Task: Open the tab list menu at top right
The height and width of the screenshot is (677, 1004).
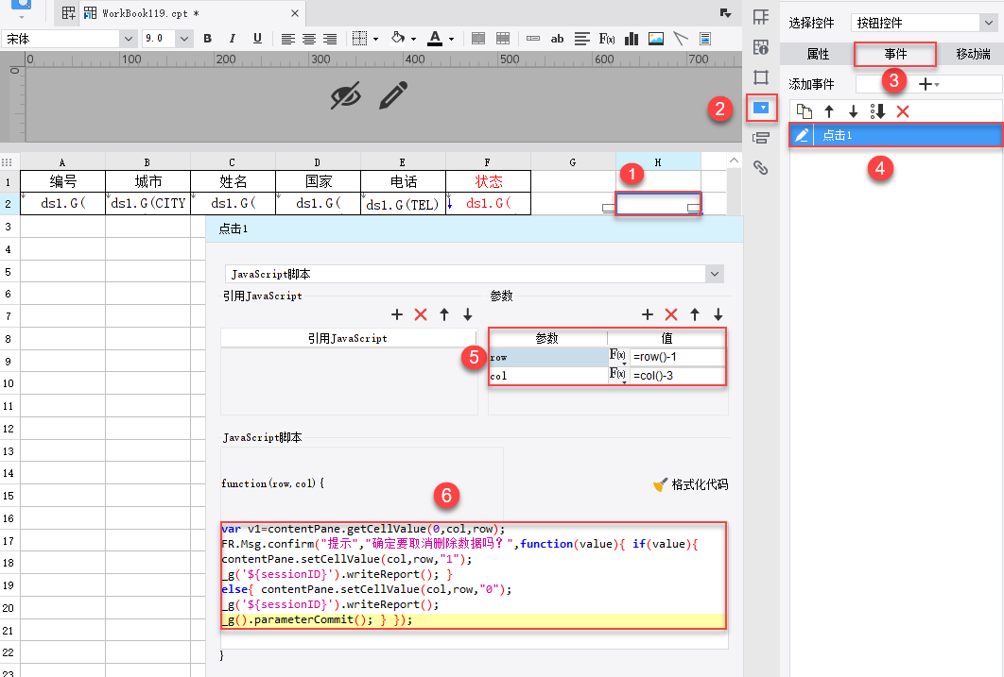Action: [x=725, y=13]
